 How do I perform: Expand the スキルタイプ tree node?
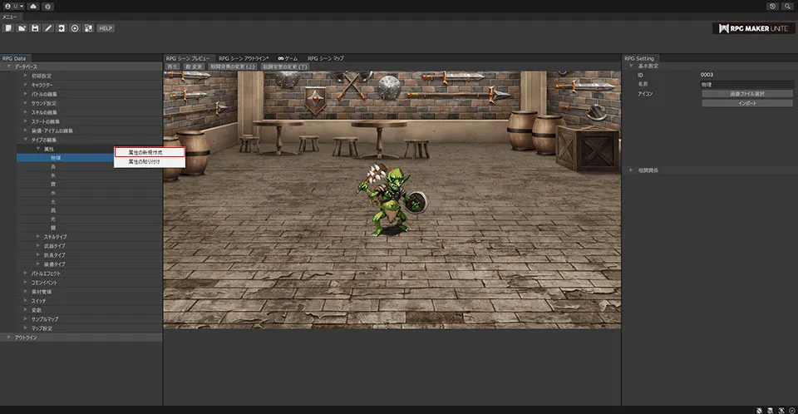coord(38,237)
